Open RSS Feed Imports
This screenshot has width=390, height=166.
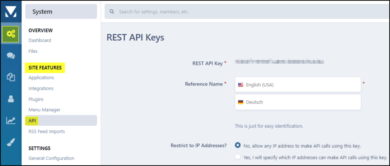coord(47,131)
